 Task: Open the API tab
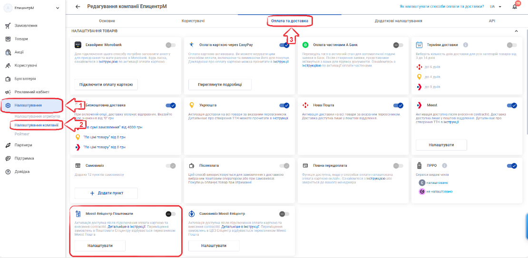[492, 21]
